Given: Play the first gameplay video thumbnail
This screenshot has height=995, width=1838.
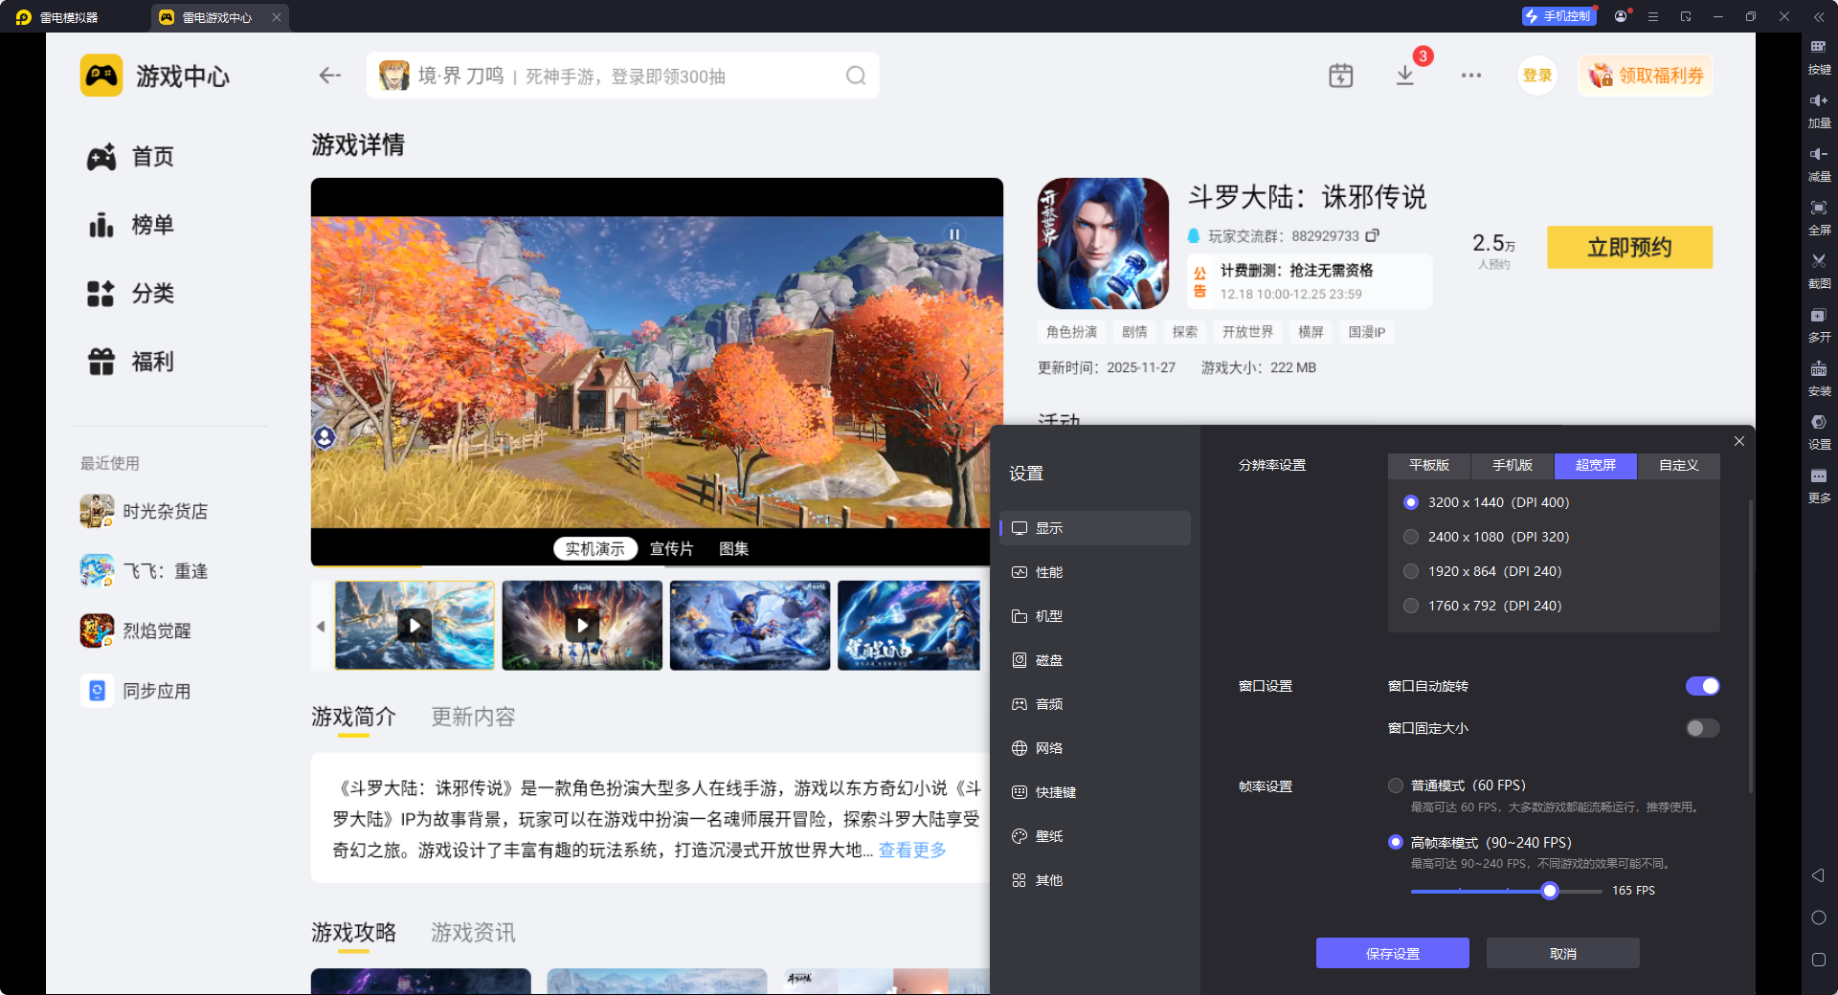Looking at the screenshot, I should point(415,626).
